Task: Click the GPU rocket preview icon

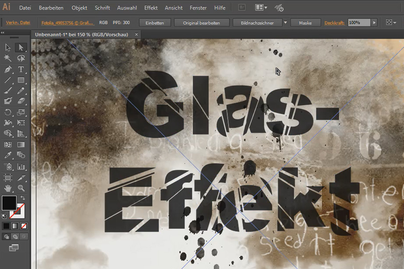Action: point(279,7)
